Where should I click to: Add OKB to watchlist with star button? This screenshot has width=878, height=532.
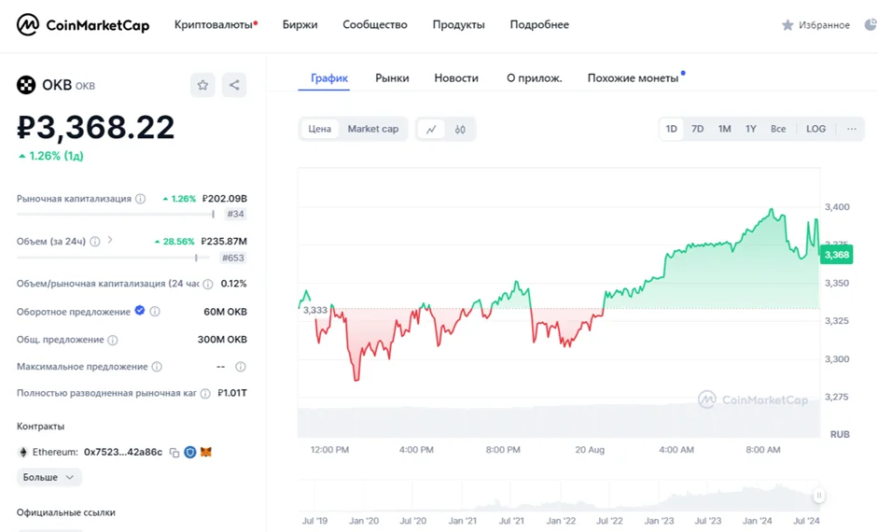(x=202, y=85)
